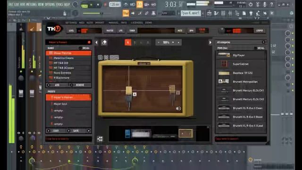Screen dimensions: 302x170
Task: Click the tempo display field
Action: (x=115, y=4)
